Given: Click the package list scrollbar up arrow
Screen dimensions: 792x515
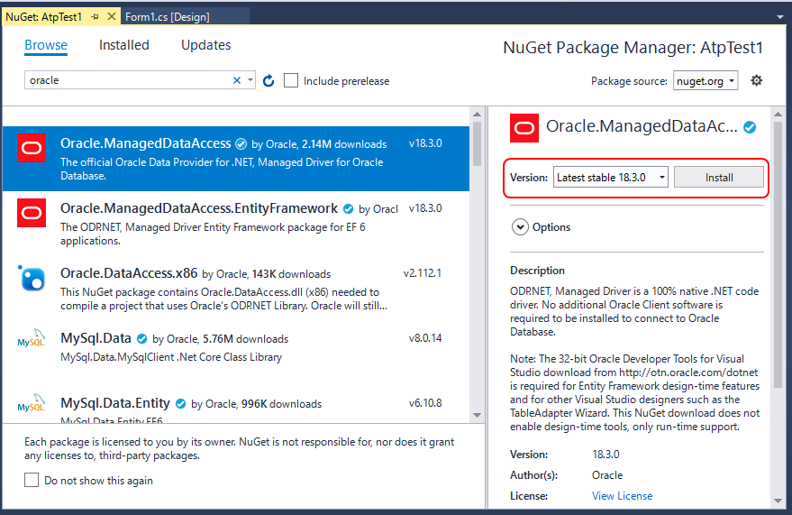Looking at the screenshot, I should coord(477,115).
